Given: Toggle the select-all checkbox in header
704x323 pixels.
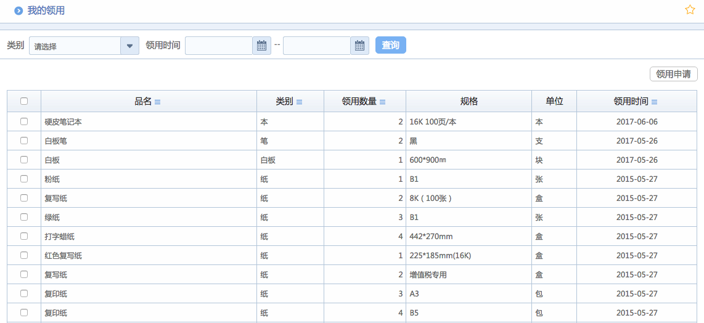Looking at the screenshot, I should (x=24, y=102).
